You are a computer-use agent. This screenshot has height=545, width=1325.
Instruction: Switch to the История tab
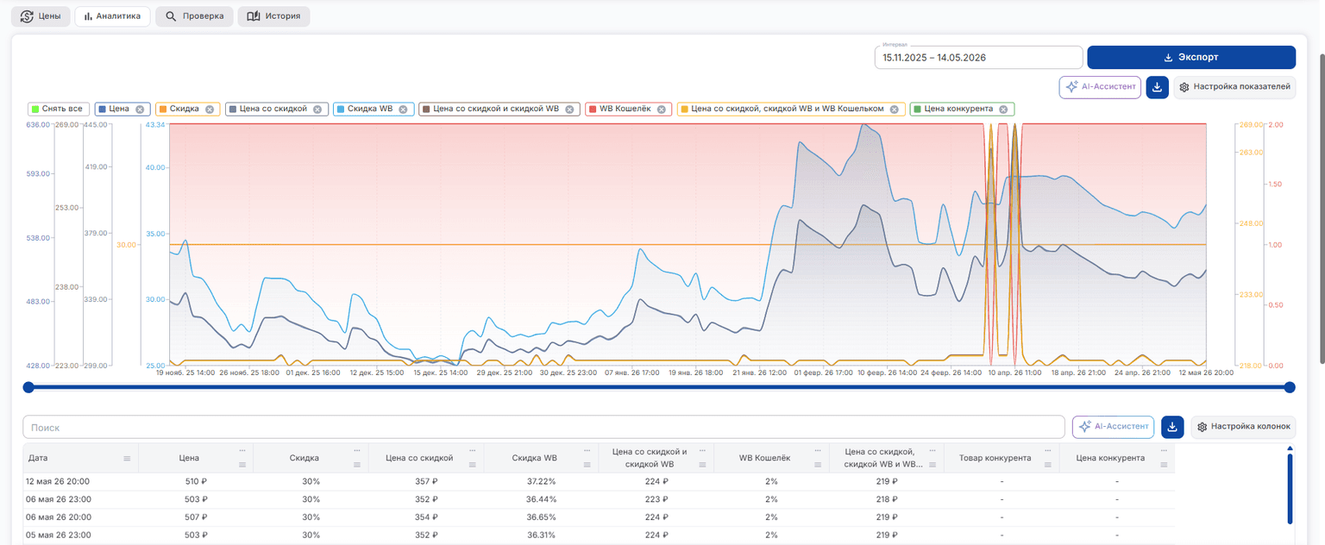(x=274, y=16)
